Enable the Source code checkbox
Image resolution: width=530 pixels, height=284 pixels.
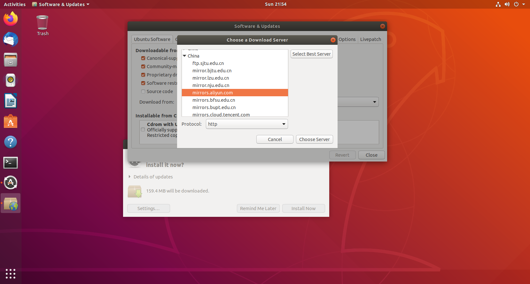click(x=143, y=91)
